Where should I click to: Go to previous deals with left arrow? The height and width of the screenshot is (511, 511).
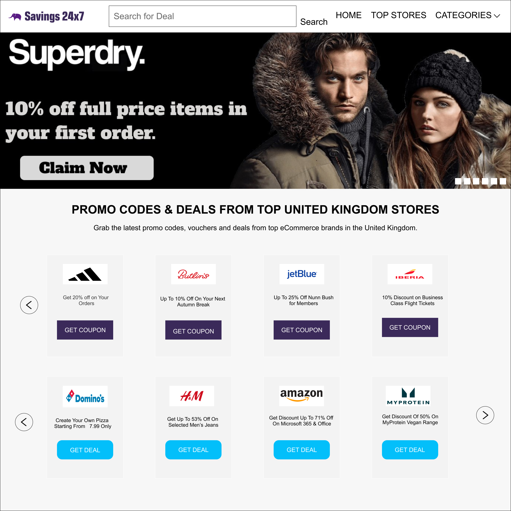click(24, 422)
